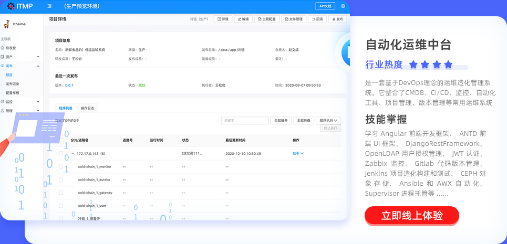Switch to the 程序列表 tab
Image resolution: width=507 pixels, height=244 pixels.
pos(66,108)
